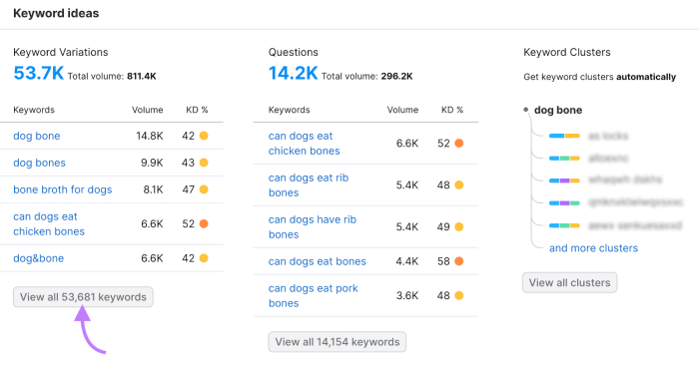Click KD dot for 'can dogs have rib bones'
The height and width of the screenshot is (368, 699).
(458, 227)
